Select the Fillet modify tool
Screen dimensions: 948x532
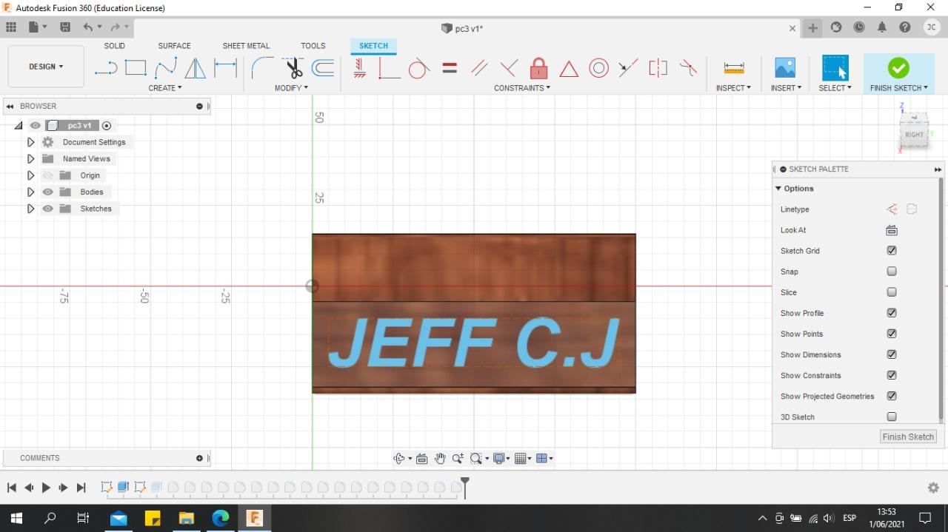(262, 68)
